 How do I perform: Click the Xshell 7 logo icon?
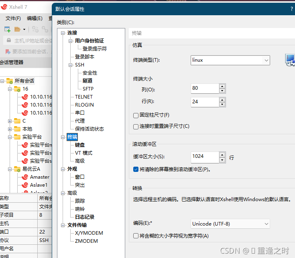point(4,7)
